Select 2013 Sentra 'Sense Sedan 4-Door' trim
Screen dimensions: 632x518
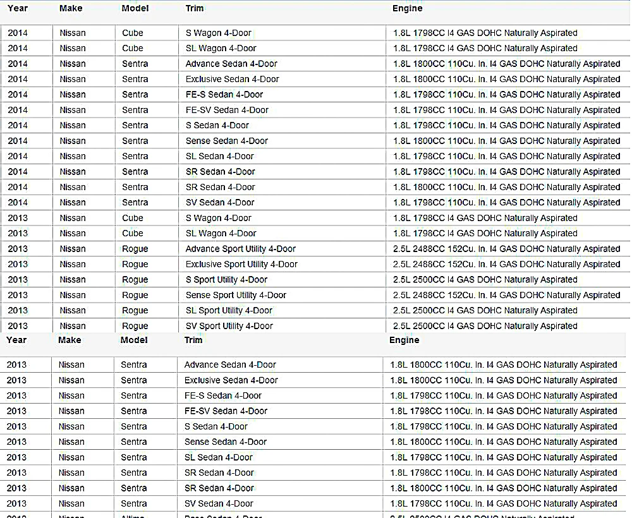point(226,442)
